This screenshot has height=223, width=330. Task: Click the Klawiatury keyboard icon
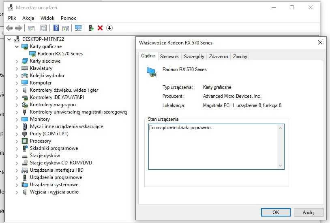[x=25, y=68]
